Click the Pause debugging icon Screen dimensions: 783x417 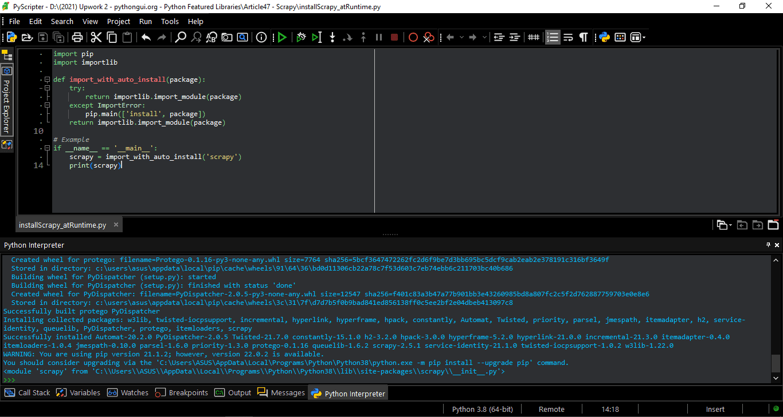pos(379,37)
